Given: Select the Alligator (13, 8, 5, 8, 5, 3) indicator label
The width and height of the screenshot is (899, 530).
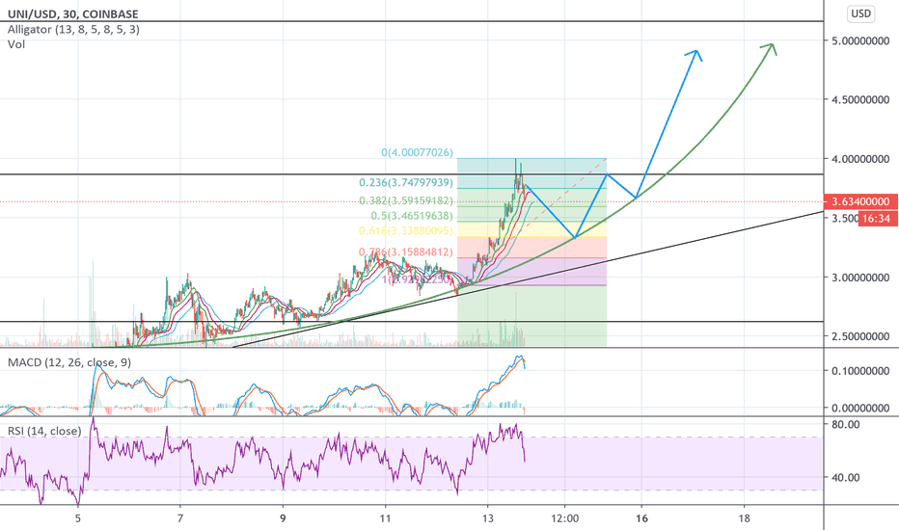Looking at the screenshot, I should pyautogui.click(x=73, y=29).
